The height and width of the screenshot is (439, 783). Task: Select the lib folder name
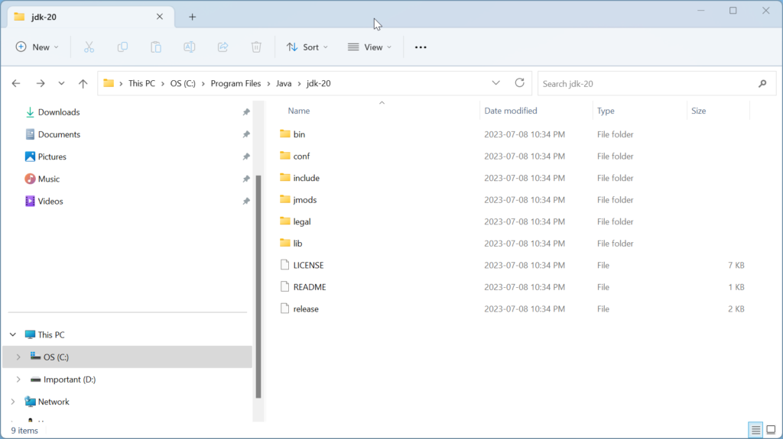[x=297, y=244]
